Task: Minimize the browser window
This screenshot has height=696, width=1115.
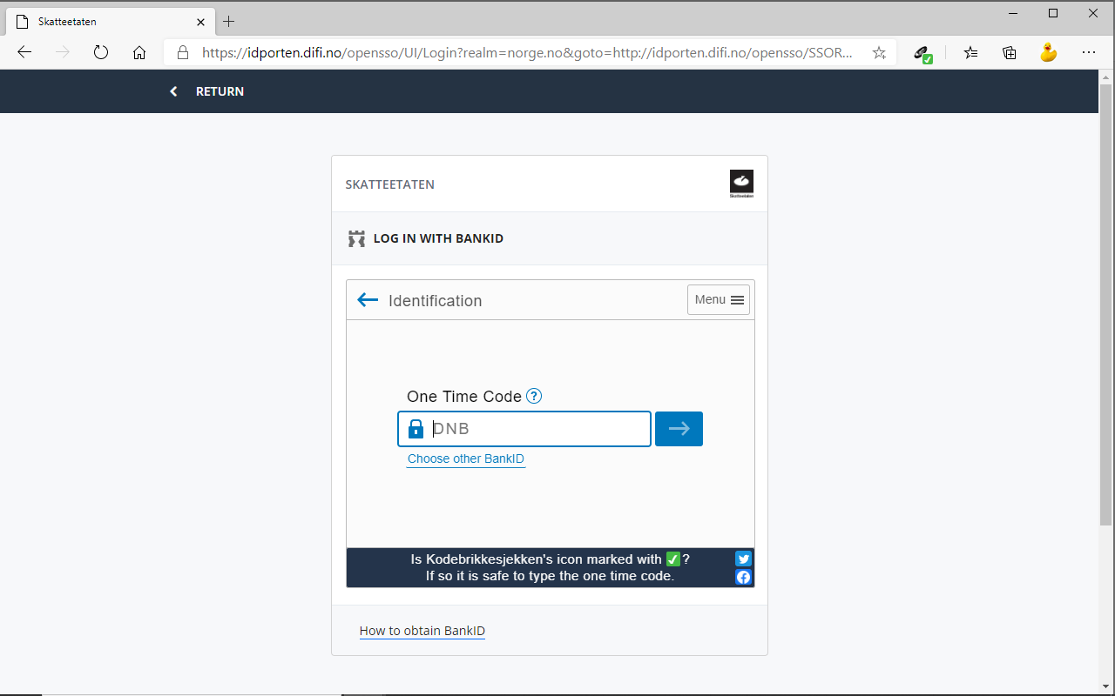Action: (x=1013, y=13)
